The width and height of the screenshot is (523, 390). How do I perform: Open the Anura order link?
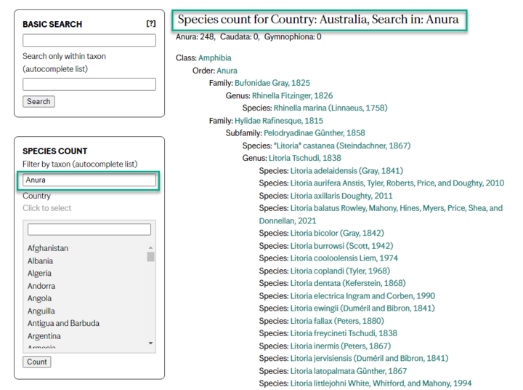[227, 71]
